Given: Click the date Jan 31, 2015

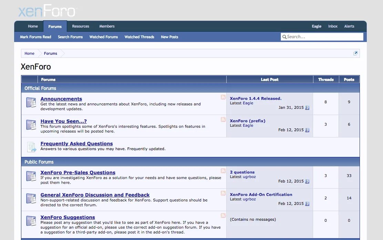Looking at the screenshot, I should tap(291, 107).
